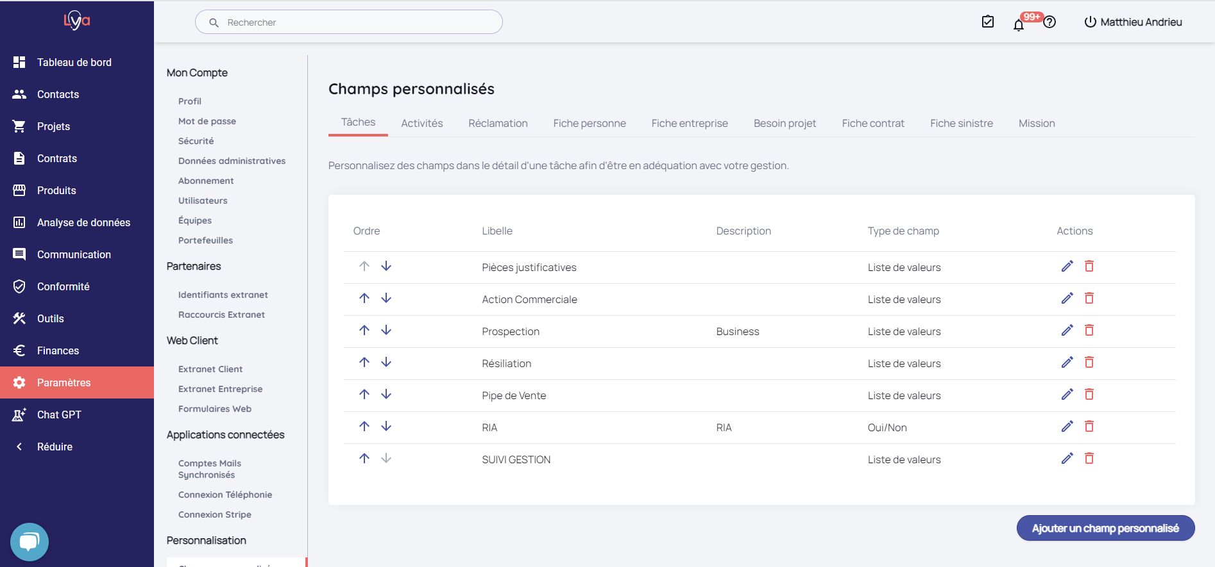Delete the Résiliation field
This screenshot has width=1215, height=567.
[x=1089, y=362]
